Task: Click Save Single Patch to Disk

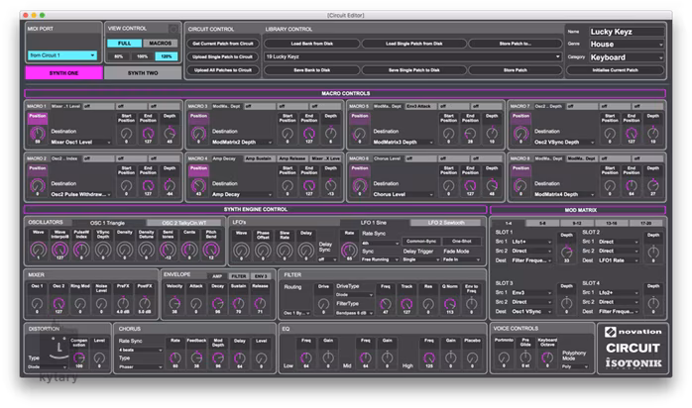Action: (414, 70)
